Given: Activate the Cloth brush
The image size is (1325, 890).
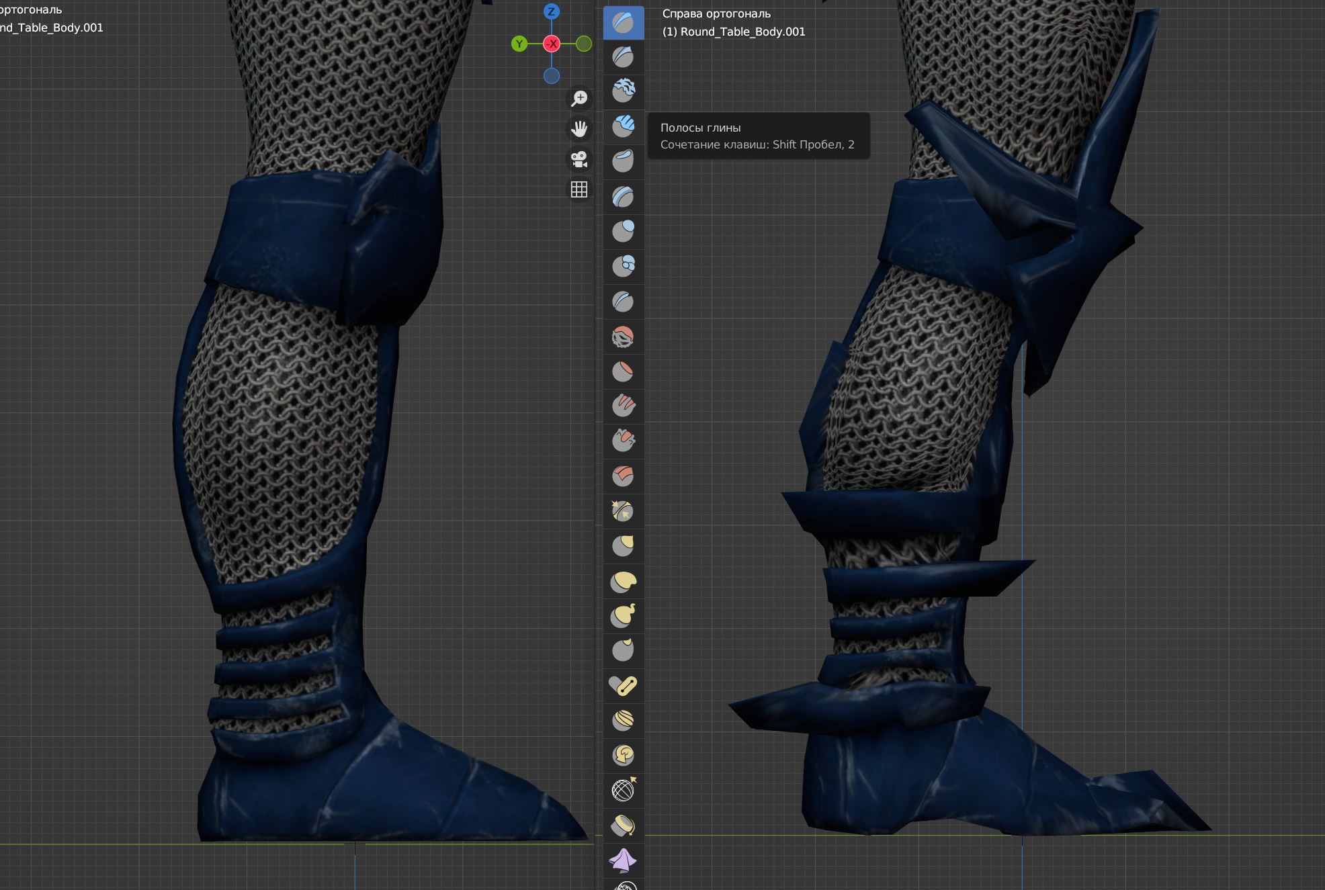Looking at the screenshot, I should pyautogui.click(x=623, y=860).
